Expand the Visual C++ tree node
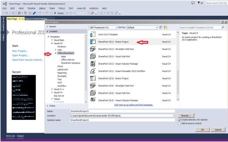The height and width of the screenshot is (142, 228). 52,89
